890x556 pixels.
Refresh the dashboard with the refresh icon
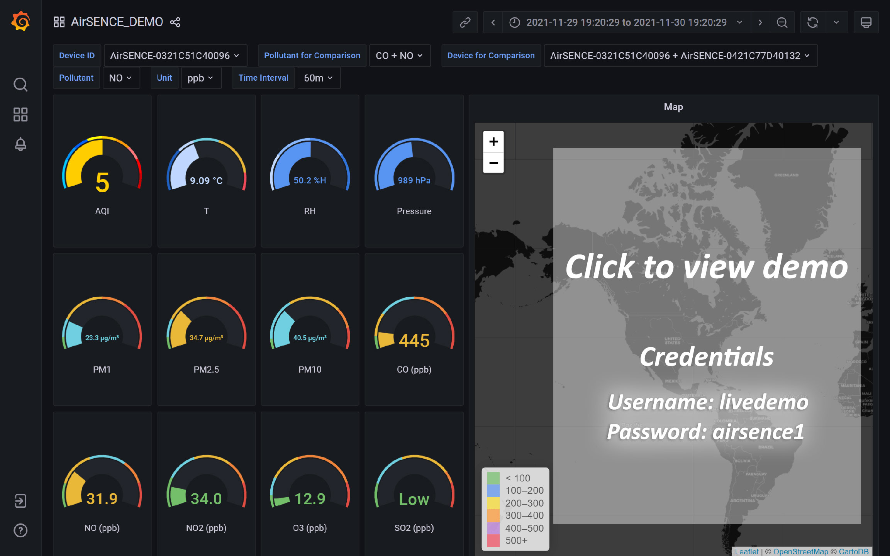click(x=813, y=22)
